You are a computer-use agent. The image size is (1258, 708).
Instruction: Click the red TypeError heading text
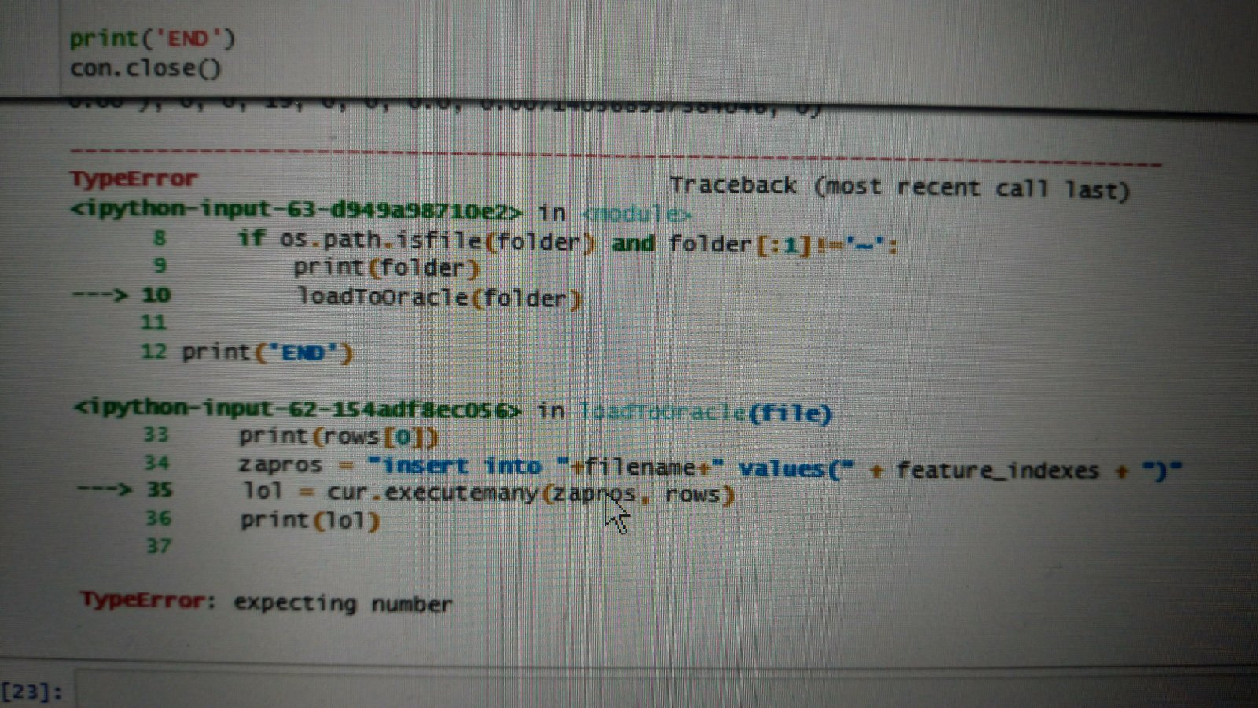click(x=134, y=178)
